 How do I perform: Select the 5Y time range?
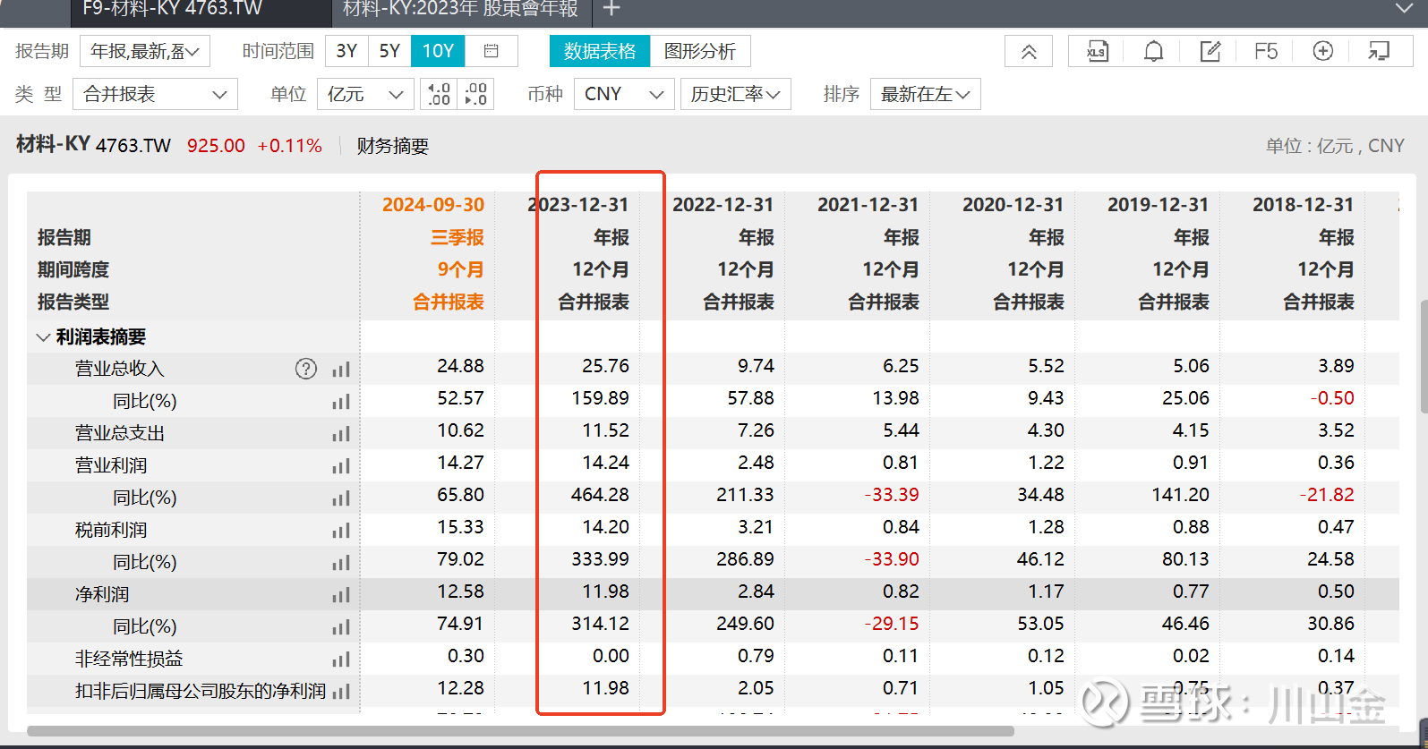(x=389, y=51)
